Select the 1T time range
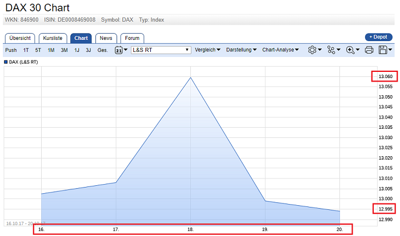This screenshot has height=236, width=400. pyautogui.click(x=26, y=50)
